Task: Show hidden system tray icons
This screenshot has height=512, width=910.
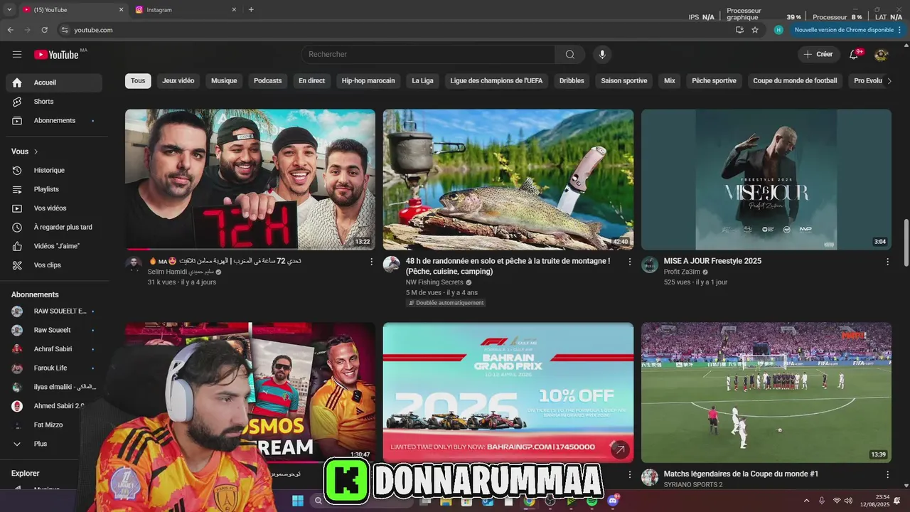Action: (x=806, y=501)
